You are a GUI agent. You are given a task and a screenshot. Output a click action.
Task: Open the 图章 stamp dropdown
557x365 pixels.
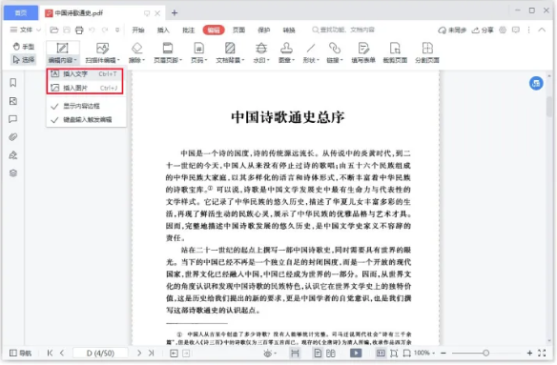(x=286, y=52)
